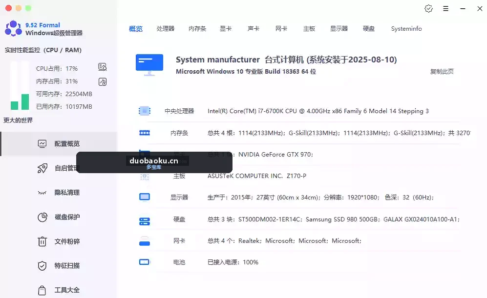The width and height of the screenshot is (487, 298).
Task: Click the shield feature scan icon
Action: (x=42, y=266)
